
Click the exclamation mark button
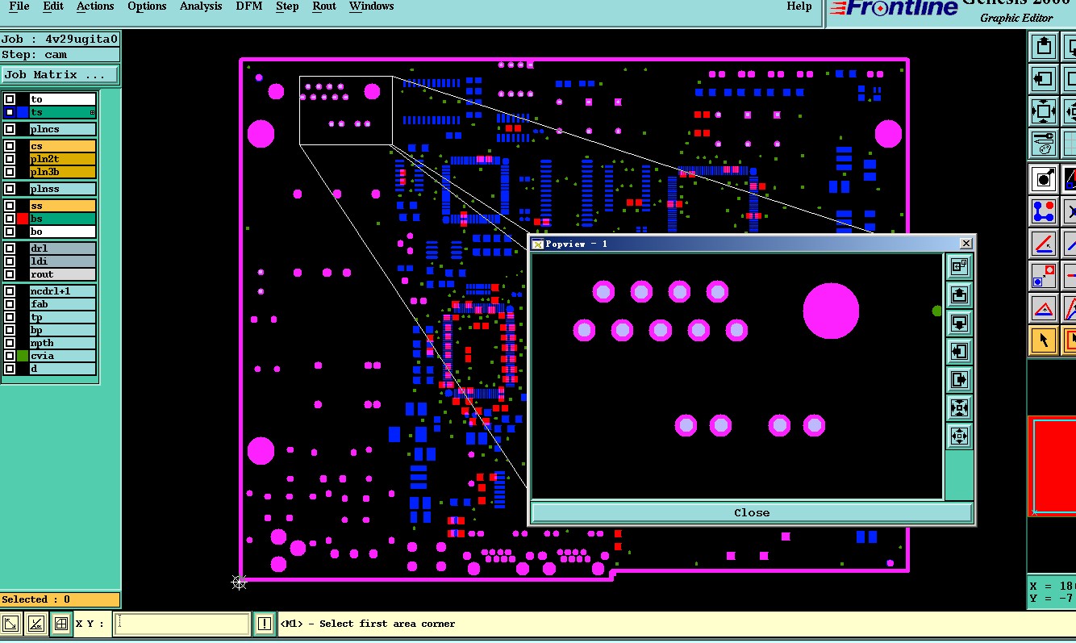tap(265, 624)
